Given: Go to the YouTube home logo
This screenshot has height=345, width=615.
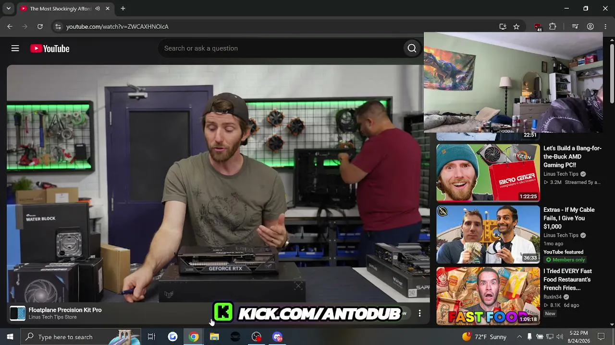Looking at the screenshot, I should 50,48.
